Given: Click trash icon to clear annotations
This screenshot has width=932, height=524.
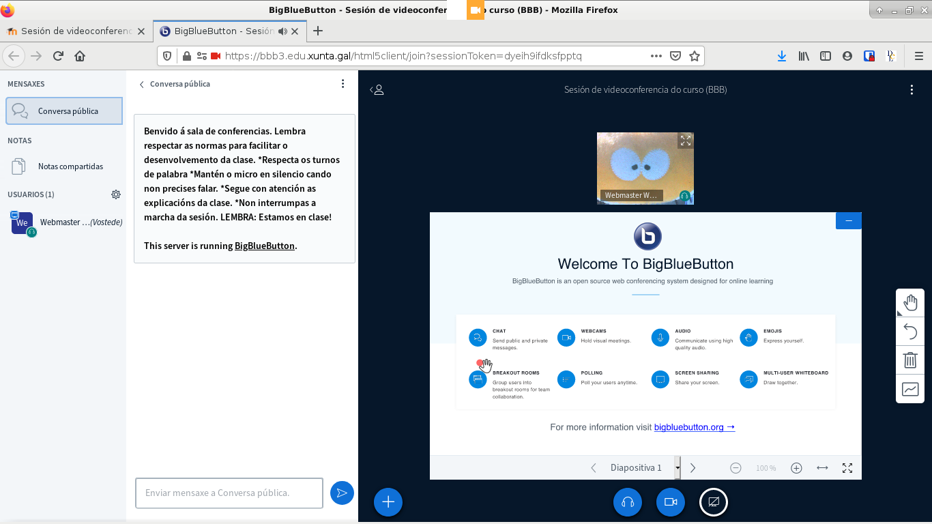Looking at the screenshot, I should tap(910, 360).
